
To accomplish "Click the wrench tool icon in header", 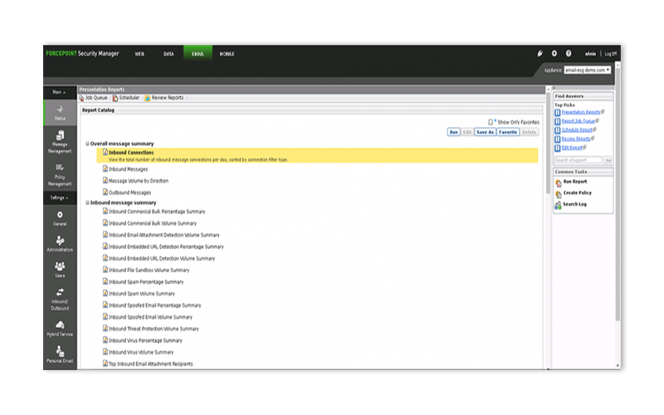I will coord(540,53).
